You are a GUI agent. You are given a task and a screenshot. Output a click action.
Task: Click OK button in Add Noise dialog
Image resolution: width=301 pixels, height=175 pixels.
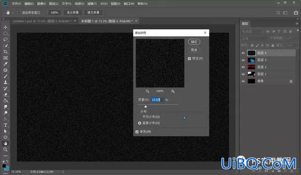[x=194, y=42]
